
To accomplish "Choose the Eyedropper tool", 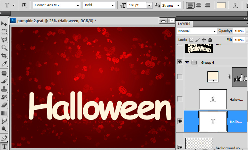I will pyautogui.click(x=4, y=64).
